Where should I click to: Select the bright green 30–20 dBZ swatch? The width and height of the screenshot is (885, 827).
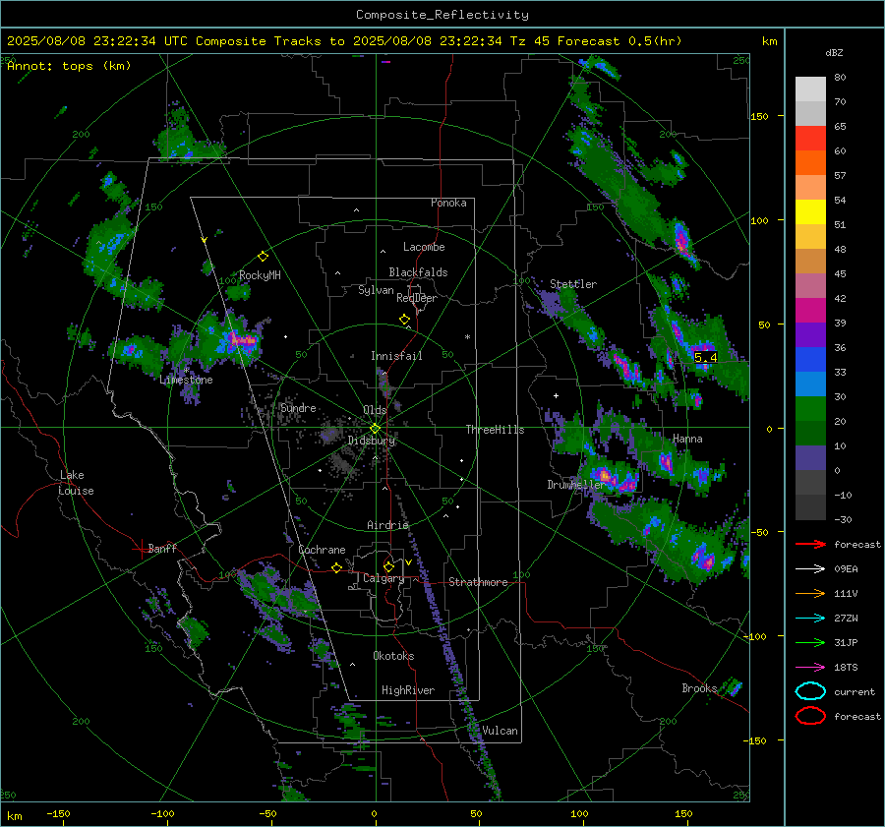(x=810, y=409)
